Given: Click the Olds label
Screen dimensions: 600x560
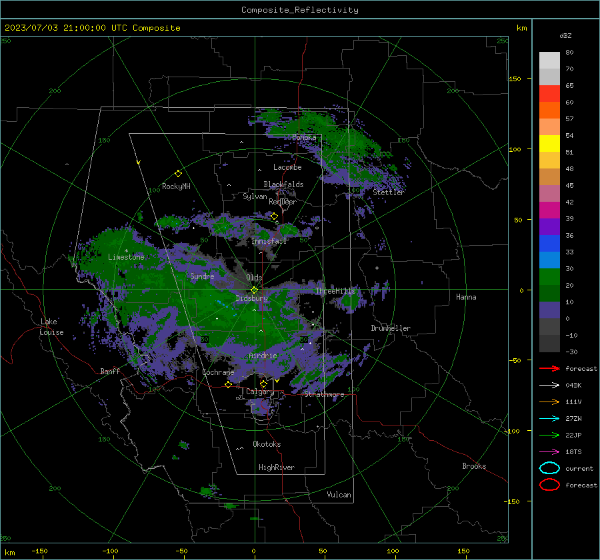Looking at the screenshot, I should (x=254, y=278).
